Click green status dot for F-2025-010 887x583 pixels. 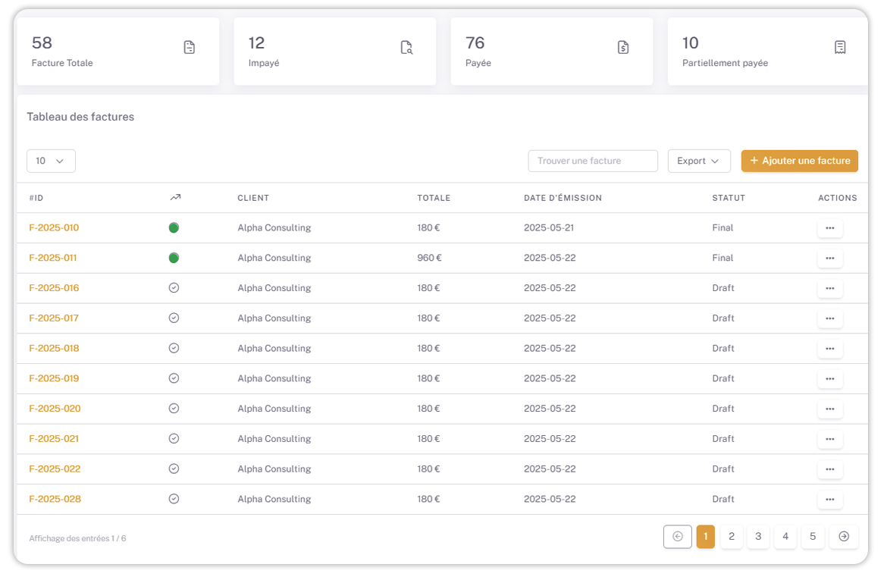click(174, 227)
